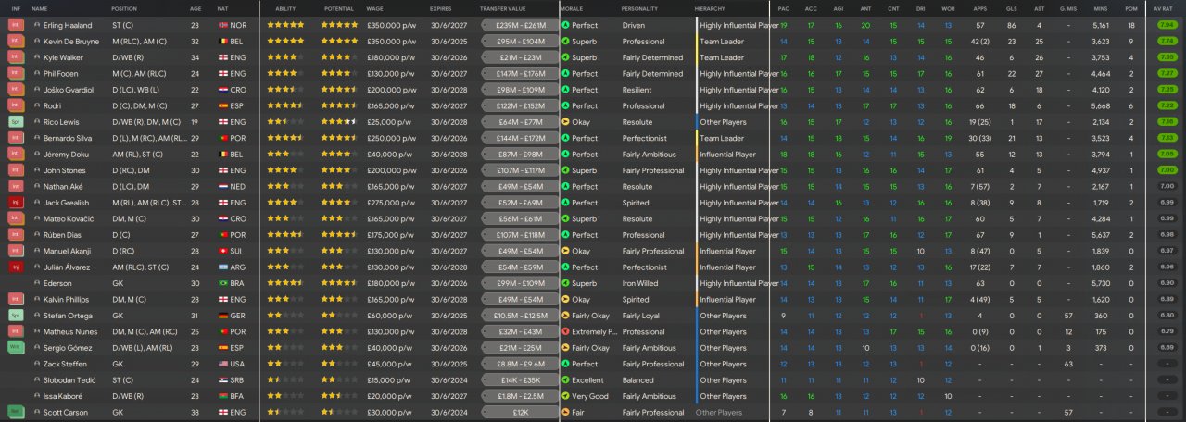Open Rúben Dias's player profile
Viewport: 1186px width, 422px height.
coord(64,235)
